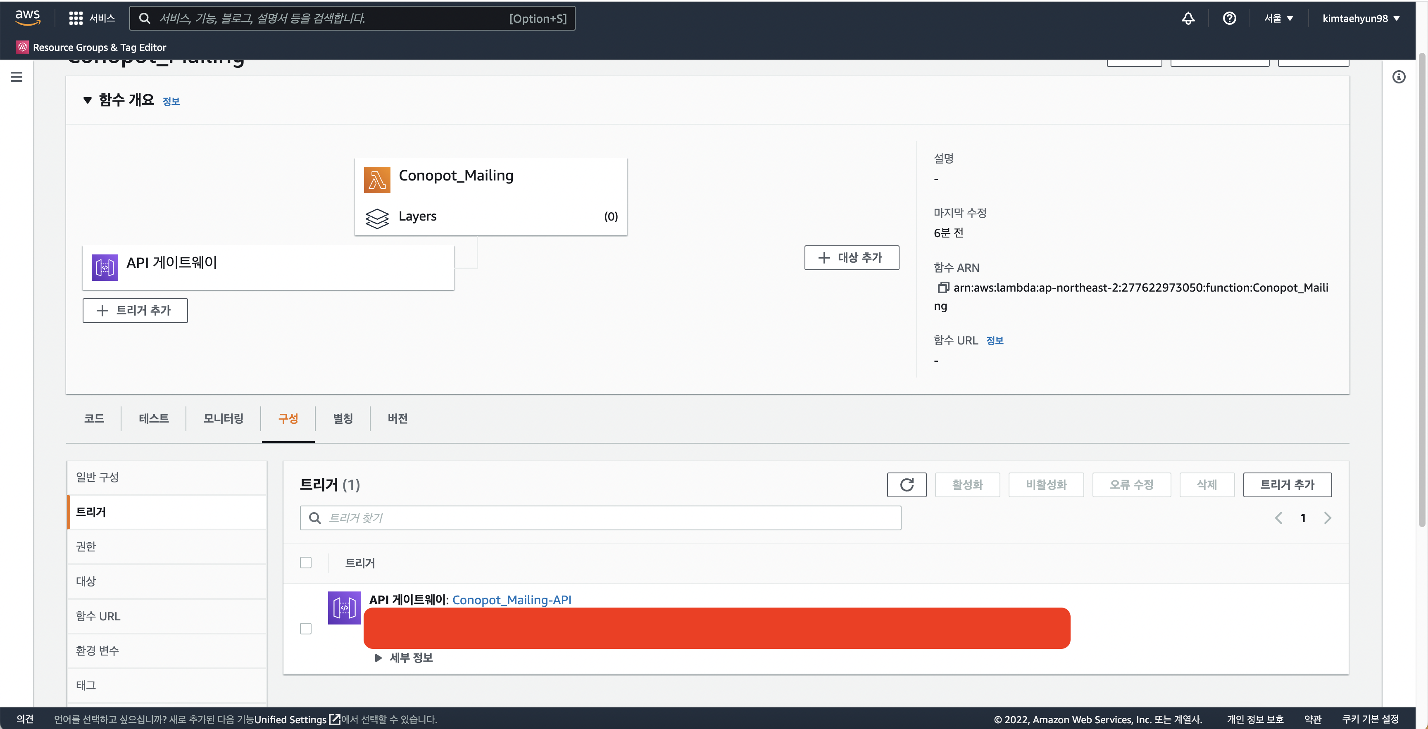Click the 대상 추가 button
The image size is (1428, 729).
(x=852, y=258)
